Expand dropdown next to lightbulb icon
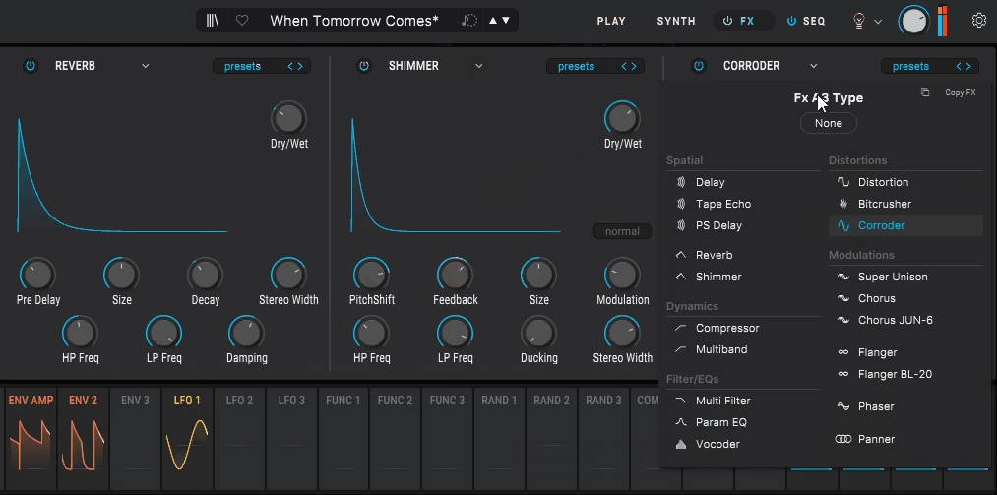Viewport: 997px width, 495px height. (878, 22)
